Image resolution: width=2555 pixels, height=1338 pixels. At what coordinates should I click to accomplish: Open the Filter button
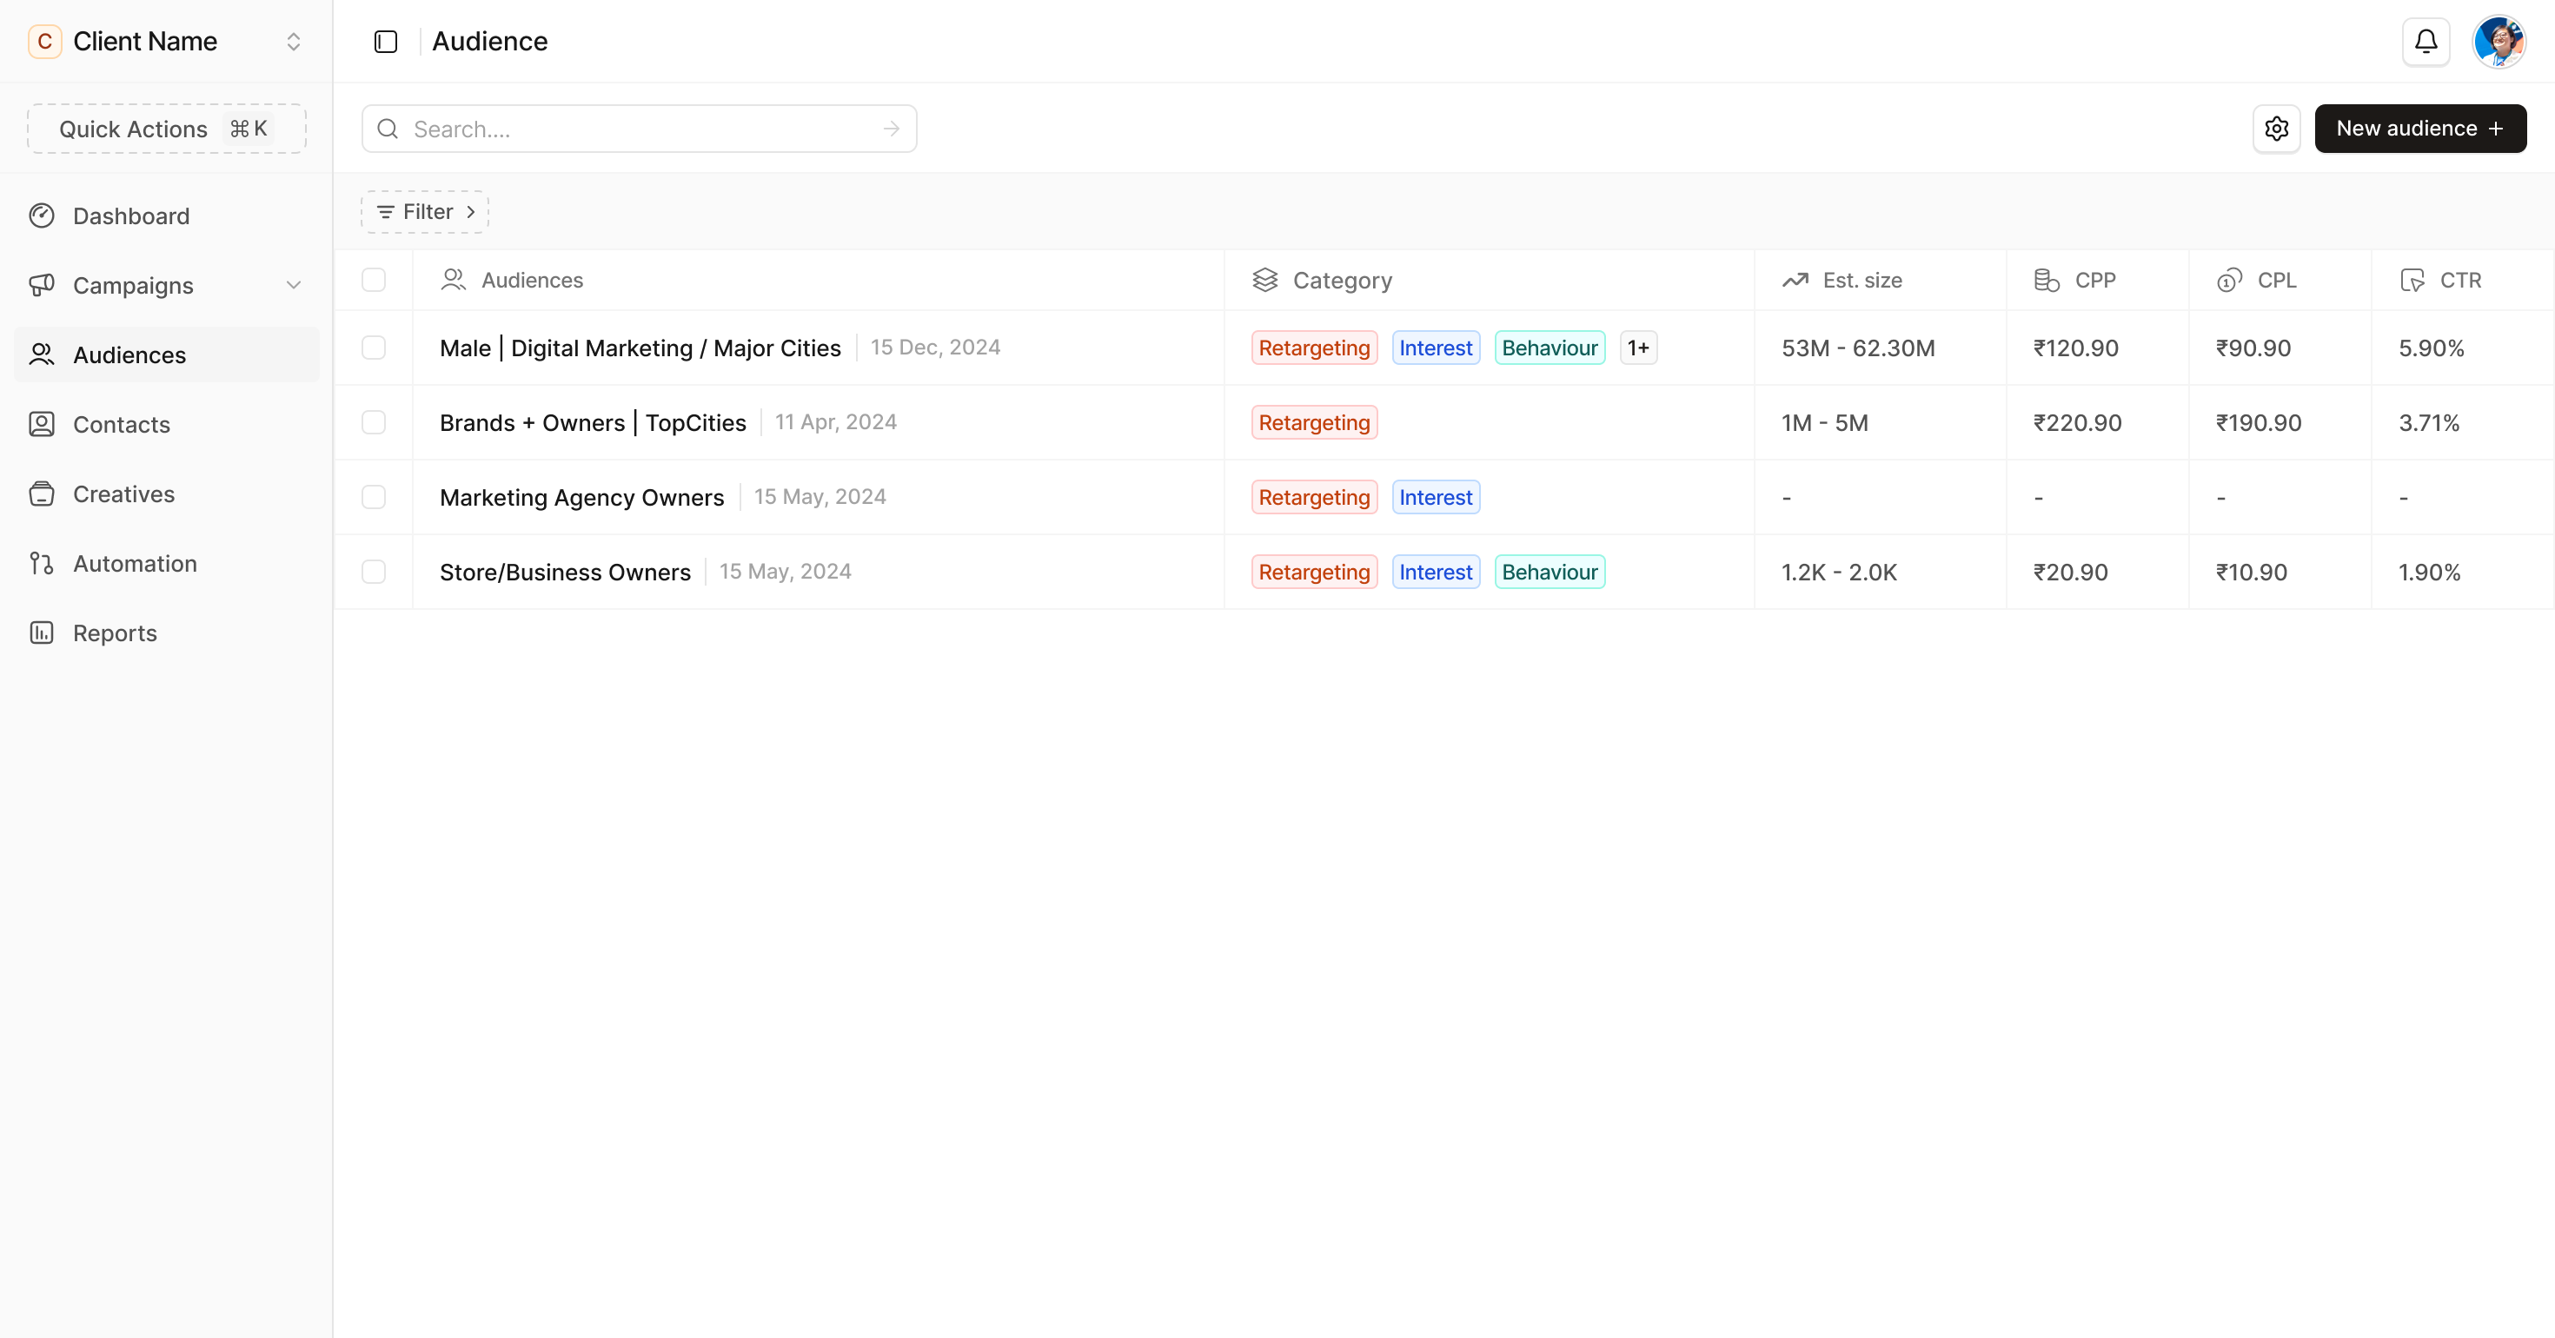424,212
